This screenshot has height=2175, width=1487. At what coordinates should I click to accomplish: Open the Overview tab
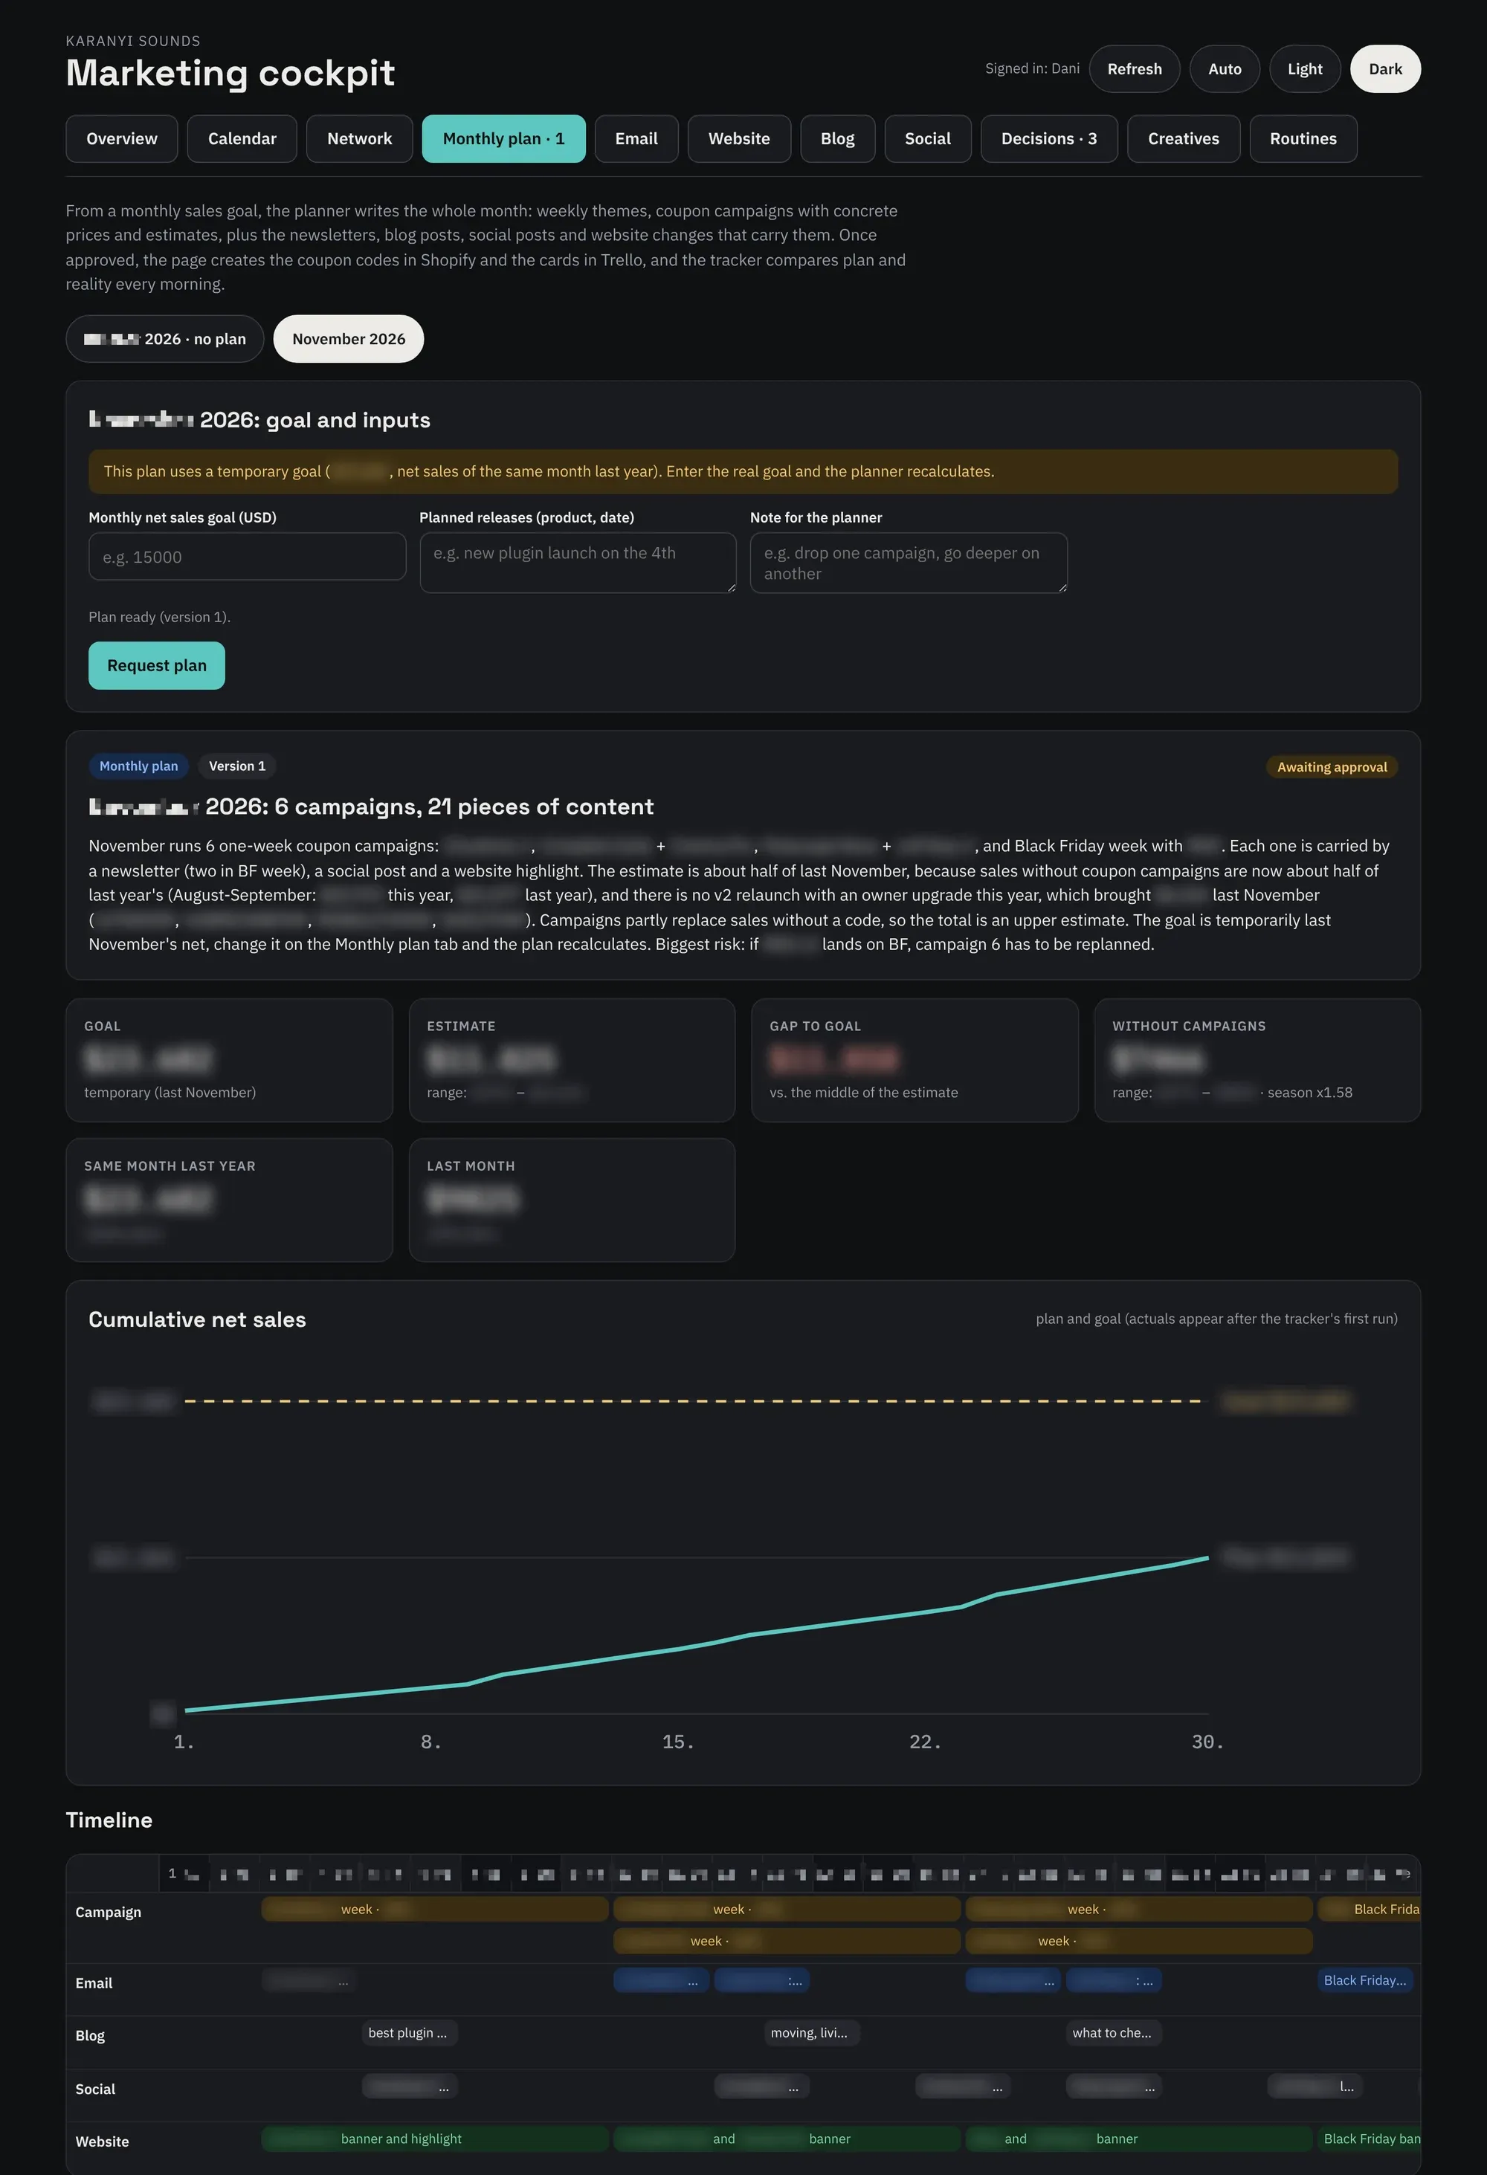pyautogui.click(x=122, y=138)
